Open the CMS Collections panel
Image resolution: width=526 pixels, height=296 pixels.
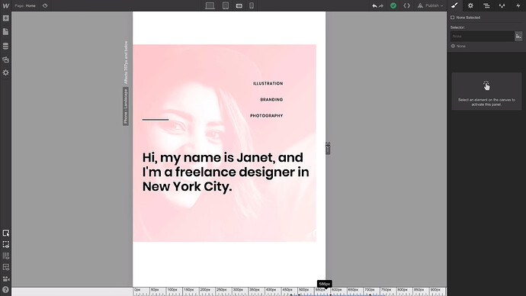5,46
